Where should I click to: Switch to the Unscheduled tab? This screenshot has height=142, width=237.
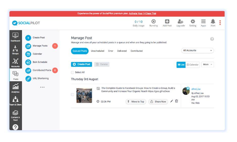97,51
